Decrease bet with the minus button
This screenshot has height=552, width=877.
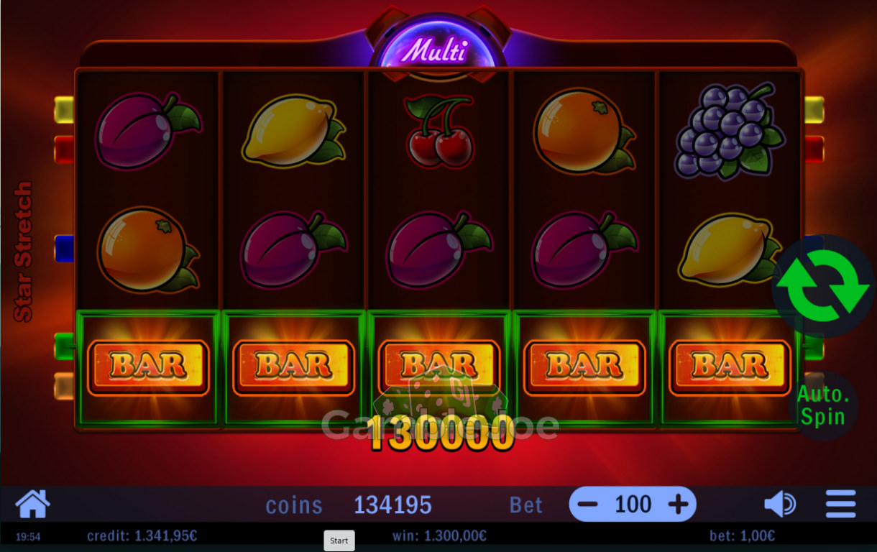point(587,505)
